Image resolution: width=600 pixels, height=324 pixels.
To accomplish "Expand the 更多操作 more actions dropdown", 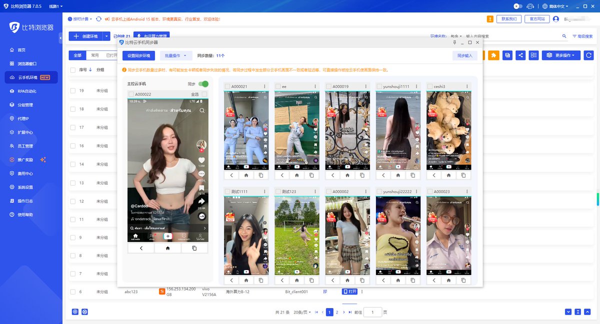I will [561, 55].
